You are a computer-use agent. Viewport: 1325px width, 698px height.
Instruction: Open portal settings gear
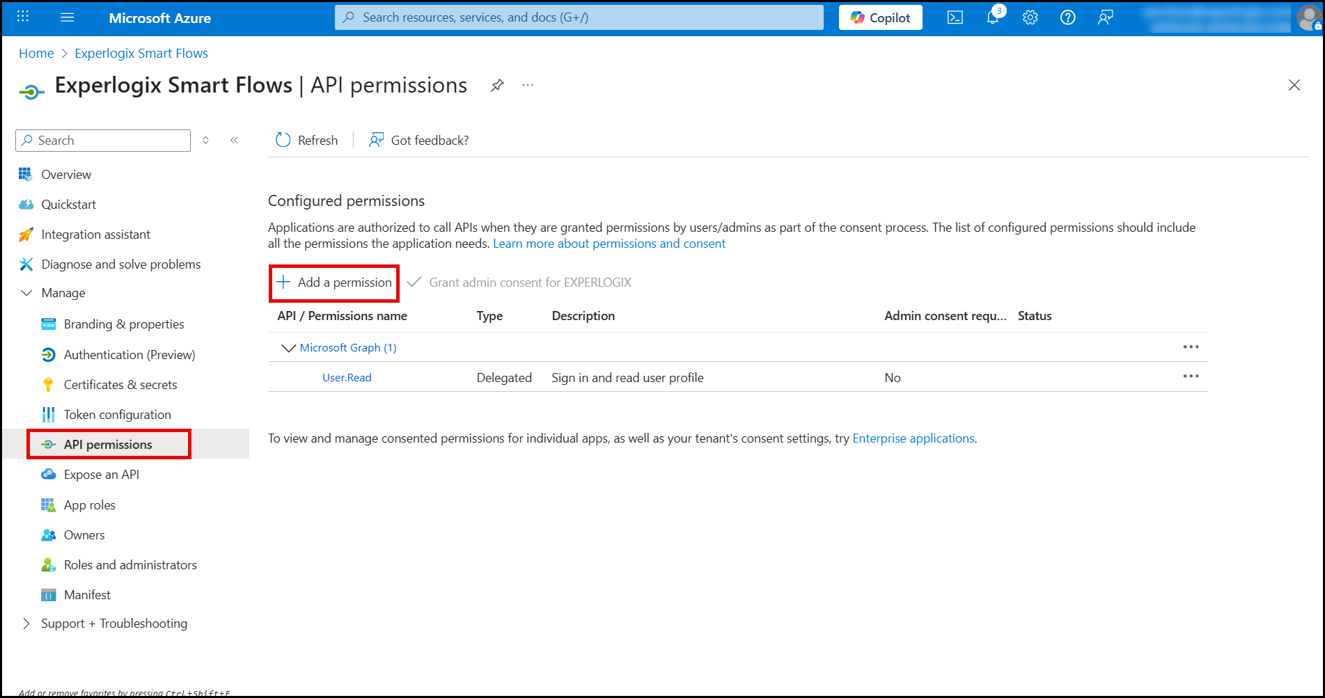coord(1030,17)
